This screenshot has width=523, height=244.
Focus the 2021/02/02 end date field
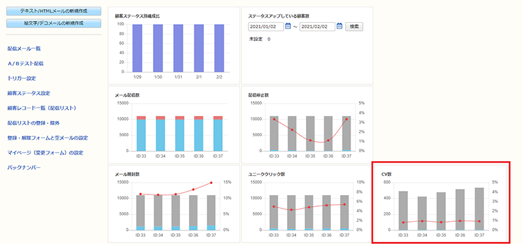317,27
